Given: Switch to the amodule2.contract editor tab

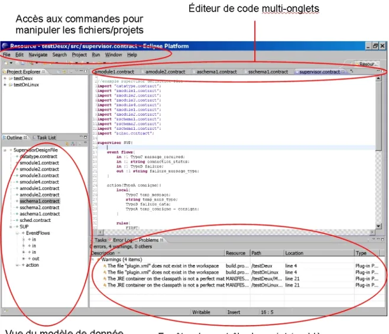Looking at the screenshot, I should 165,72.
